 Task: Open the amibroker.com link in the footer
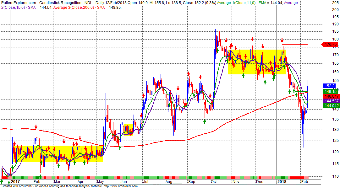(121, 186)
